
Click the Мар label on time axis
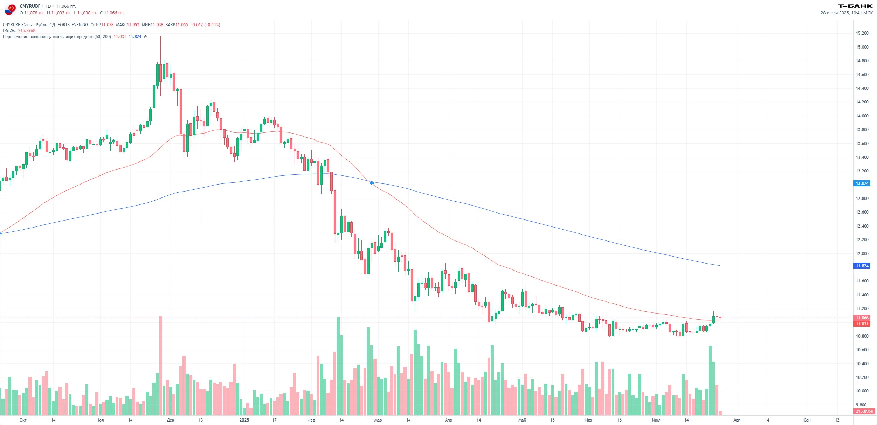tap(378, 420)
